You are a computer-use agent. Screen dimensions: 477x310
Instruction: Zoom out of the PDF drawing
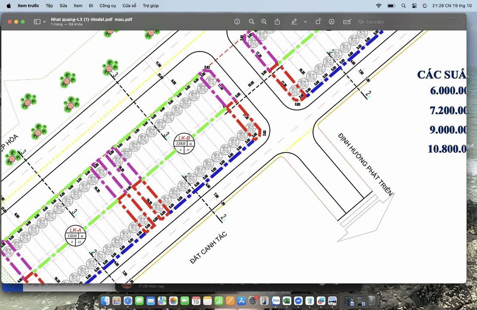pyautogui.click(x=251, y=22)
